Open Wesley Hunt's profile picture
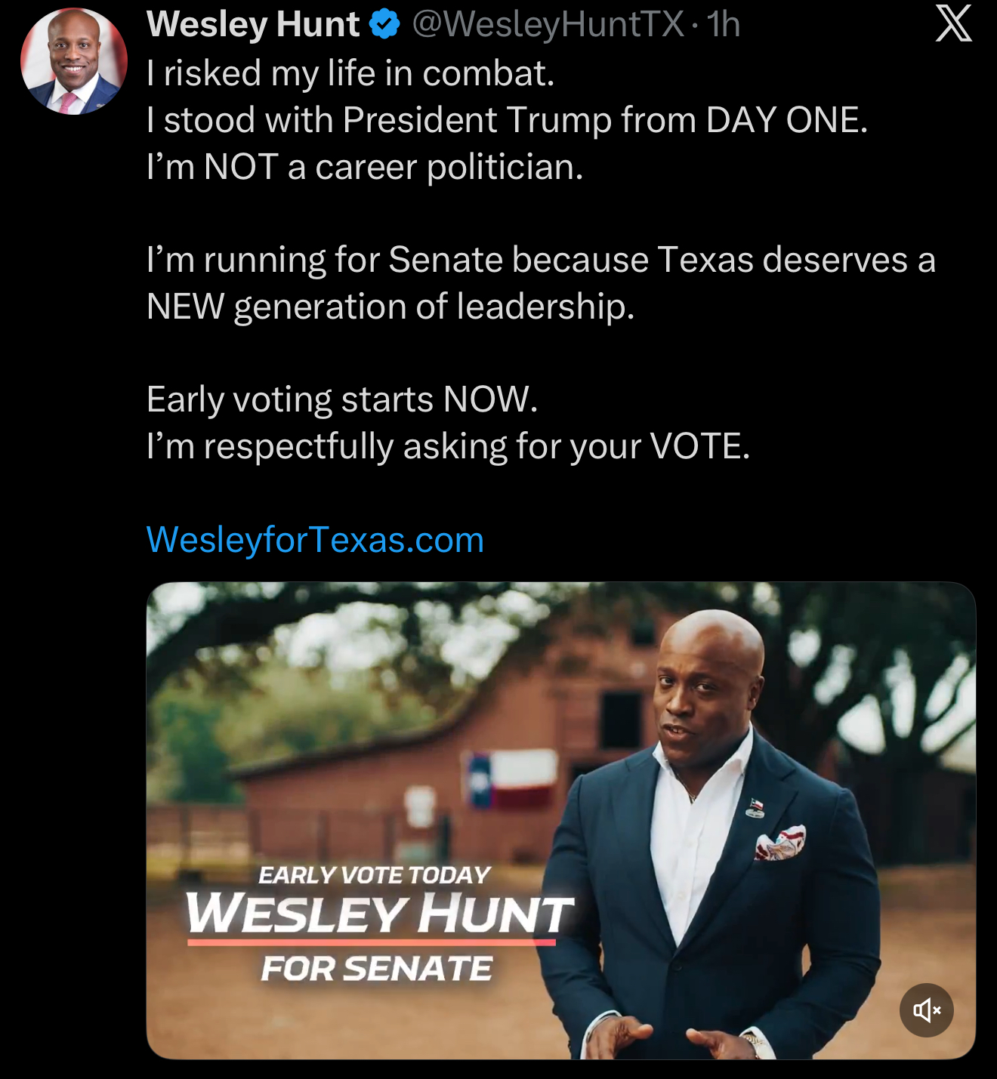Screen dimensions: 997x1079 (73, 60)
